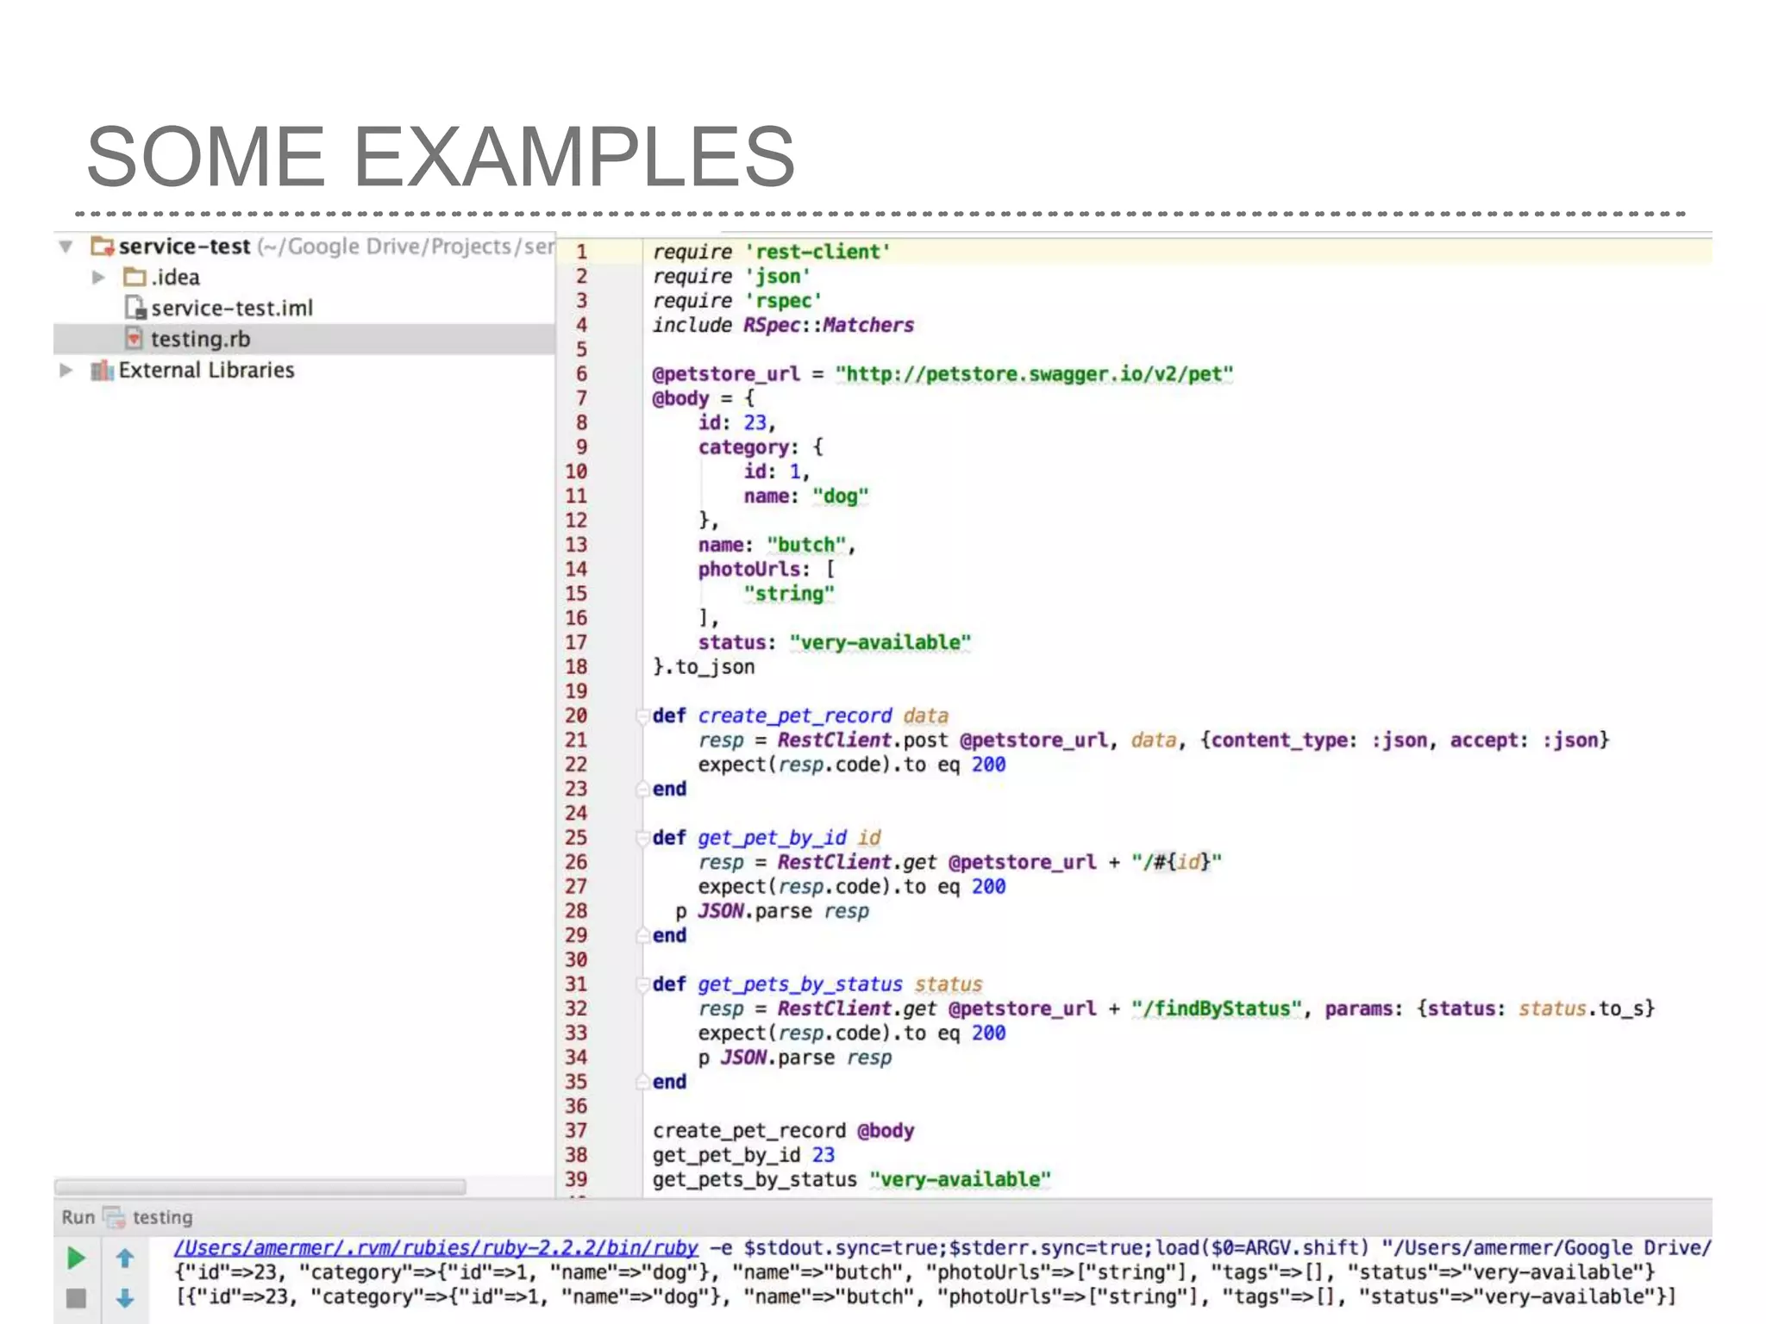
Task: Click the testing.rb Ruby file icon
Action: pos(134,338)
